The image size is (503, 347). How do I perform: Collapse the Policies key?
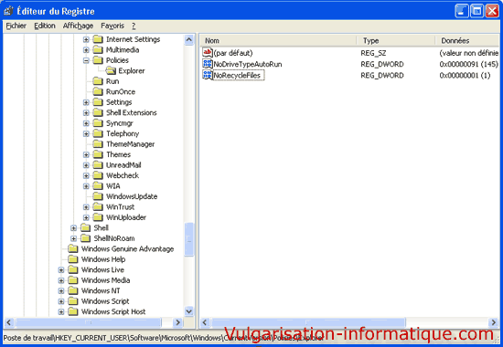[x=86, y=60]
